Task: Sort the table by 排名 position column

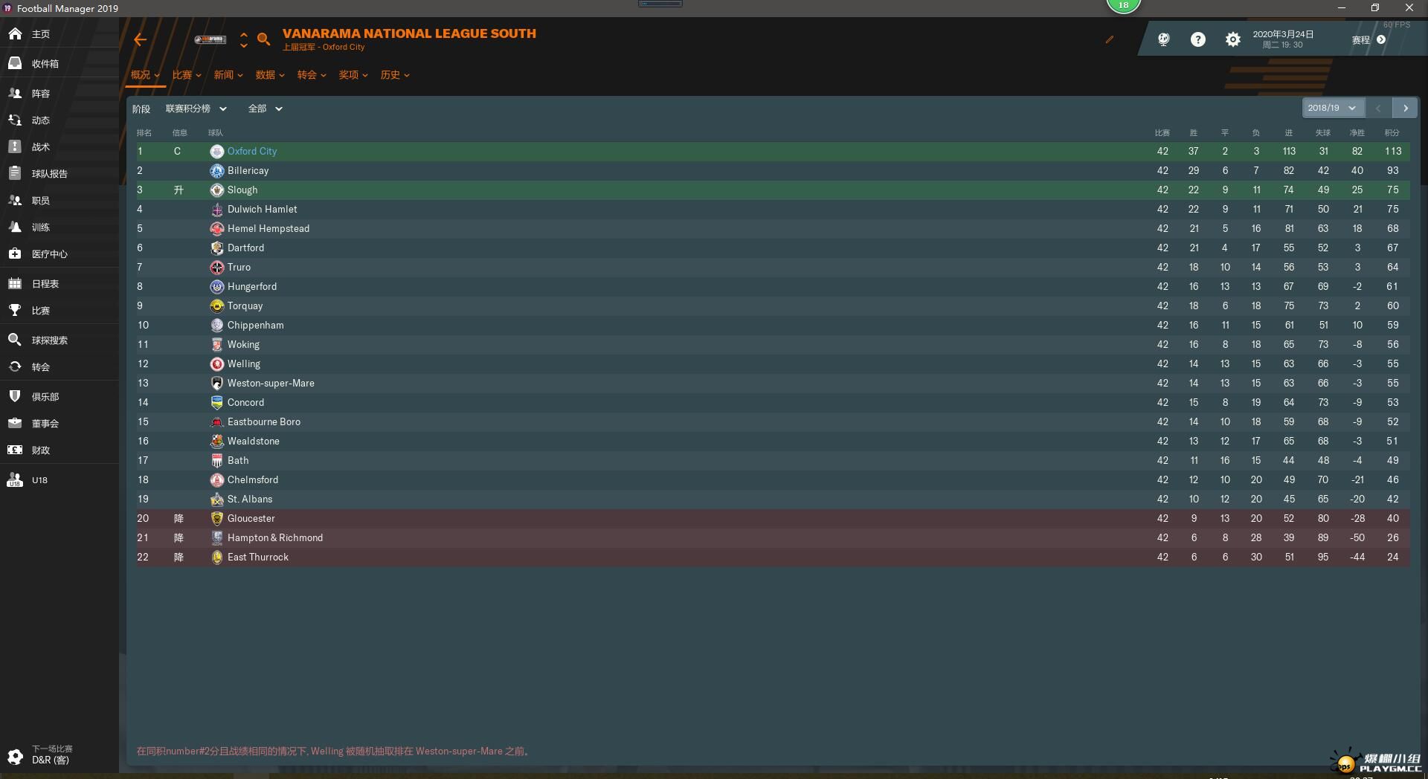Action: tap(144, 133)
